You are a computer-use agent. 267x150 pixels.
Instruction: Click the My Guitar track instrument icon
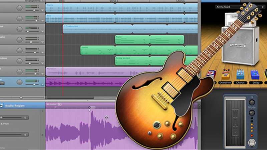[2, 83]
